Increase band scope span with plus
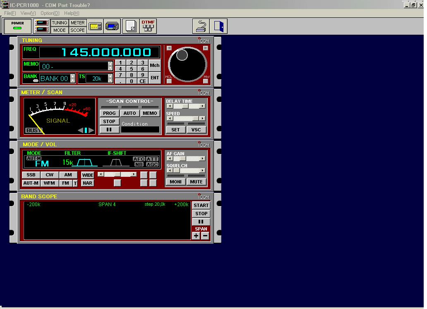The width and height of the screenshot is (427, 309). tap(197, 236)
